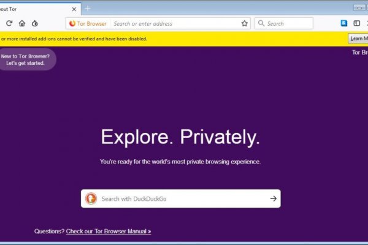368x245 pixels.
Task: Go to the Home page
Action: click(x=22, y=23)
